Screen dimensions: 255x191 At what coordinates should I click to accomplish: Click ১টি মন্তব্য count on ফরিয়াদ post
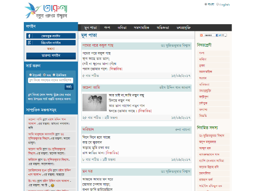click(109, 160)
